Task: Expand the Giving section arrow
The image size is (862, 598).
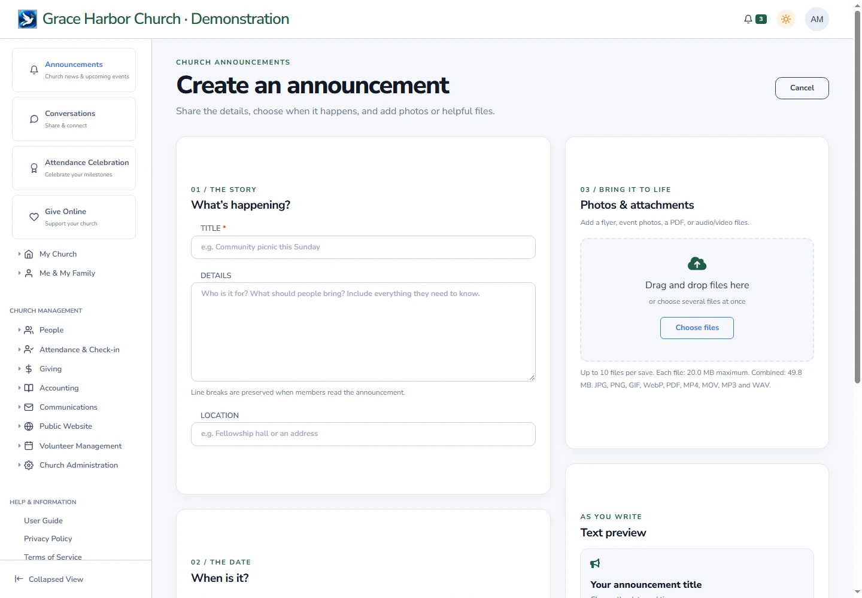Action: 19,369
